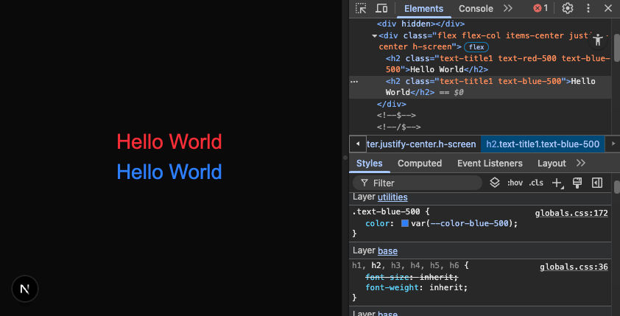
Task: Click the h1, h2, h3 heading selector
Action: [x=406, y=265]
